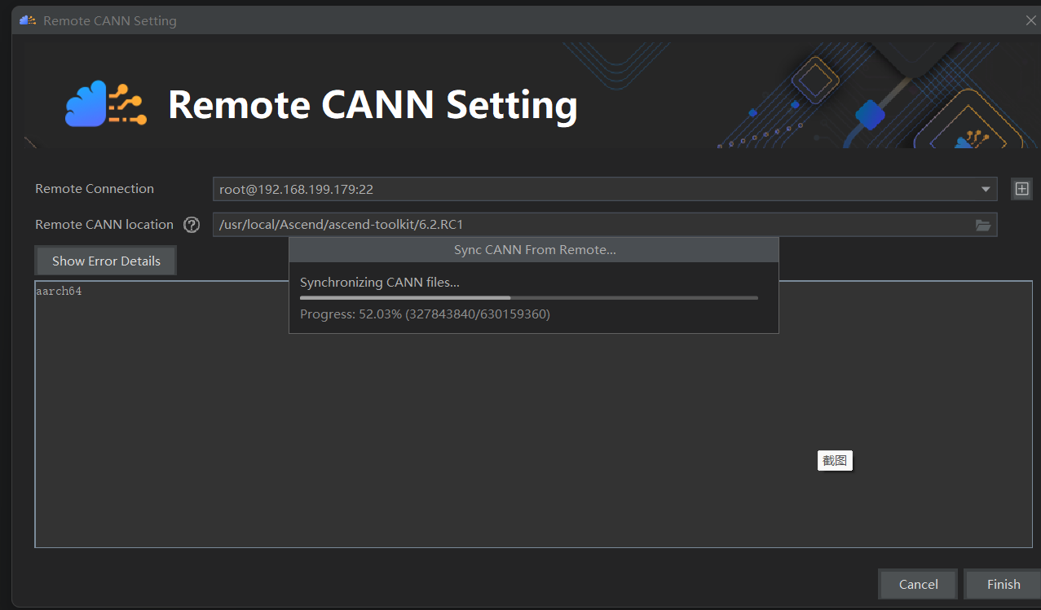Click the small app icon in the title bar
The width and height of the screenshot is (1041, 610).
(28, 20)
